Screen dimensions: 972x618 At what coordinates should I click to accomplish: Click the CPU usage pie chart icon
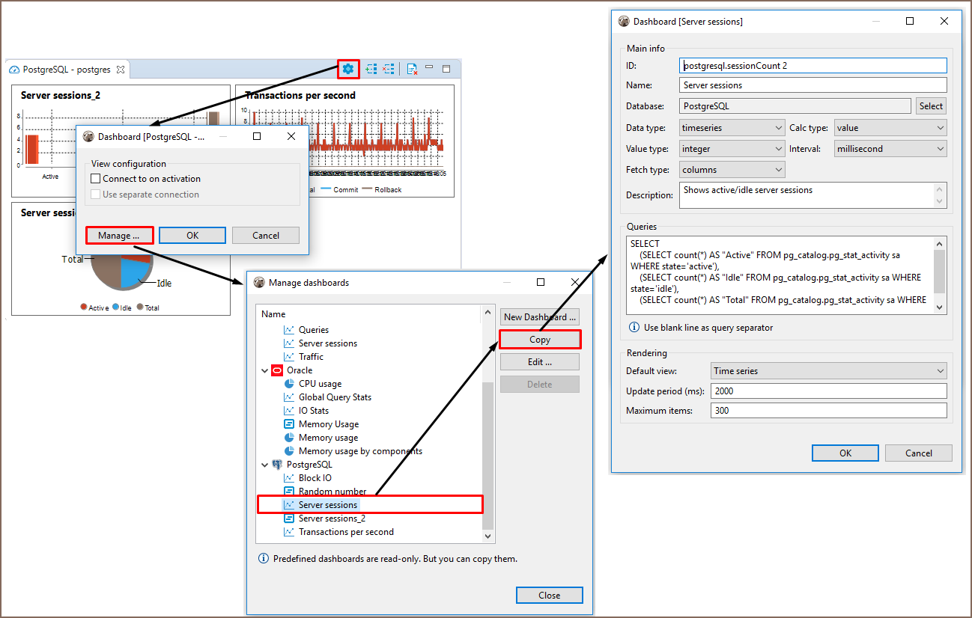tap(289, 384)
